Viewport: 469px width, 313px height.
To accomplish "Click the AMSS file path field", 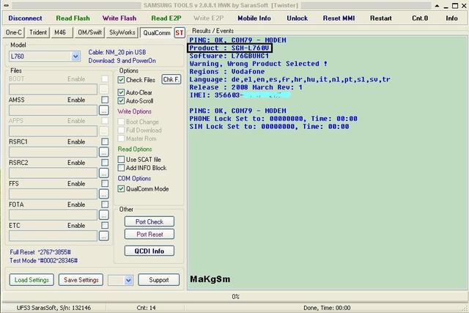I will (x=53, y=111).
